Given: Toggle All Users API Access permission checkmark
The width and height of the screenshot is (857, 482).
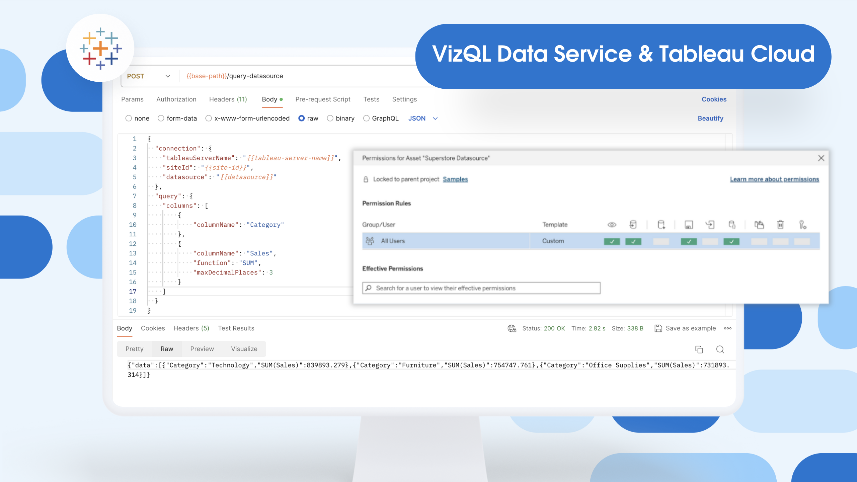Looking at the screenshot, I should click(x=731, y=241).
